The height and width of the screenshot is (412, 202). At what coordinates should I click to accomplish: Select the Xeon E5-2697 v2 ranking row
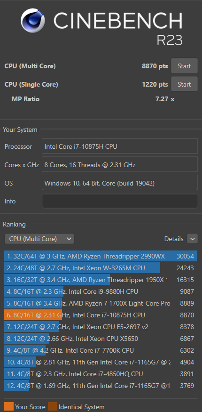click(101, 327)
